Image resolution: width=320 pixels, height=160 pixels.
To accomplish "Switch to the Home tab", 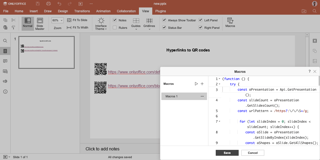I will pos(19,11).
